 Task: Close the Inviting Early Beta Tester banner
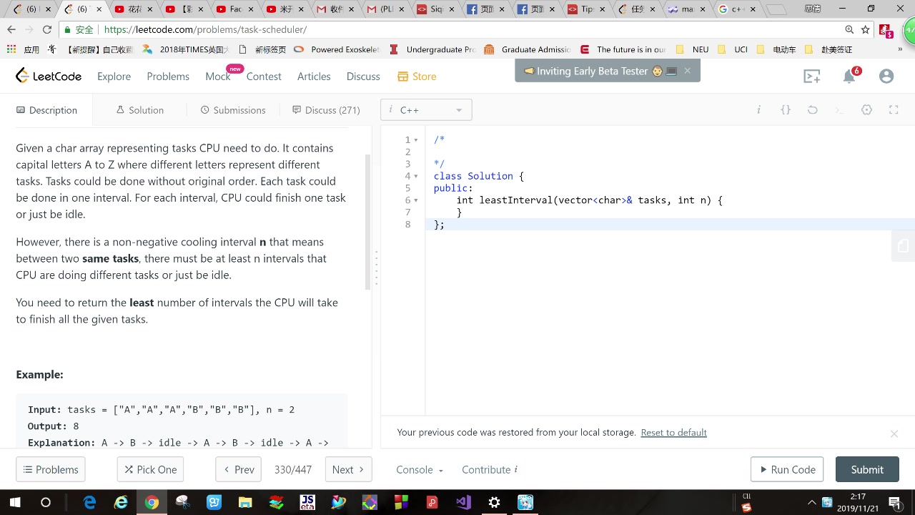687,71
